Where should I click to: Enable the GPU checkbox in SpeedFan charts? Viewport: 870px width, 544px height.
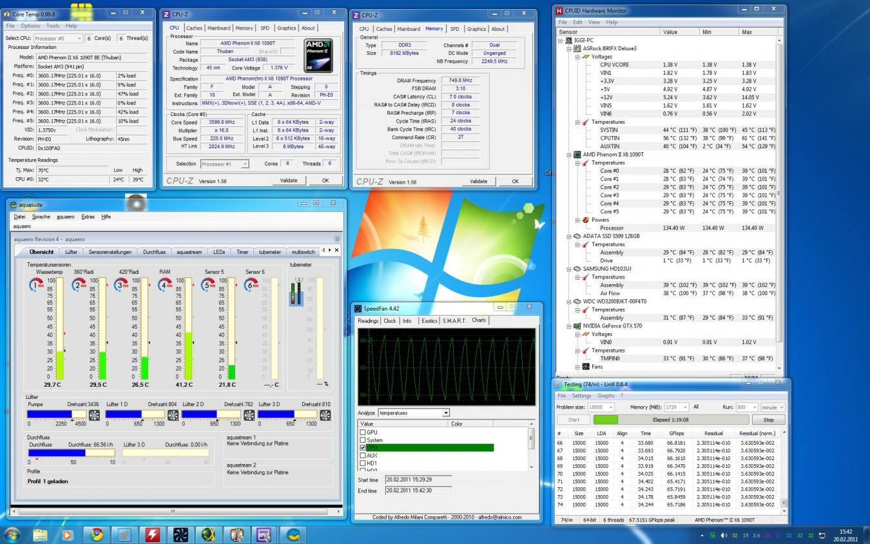coord(362,432)
